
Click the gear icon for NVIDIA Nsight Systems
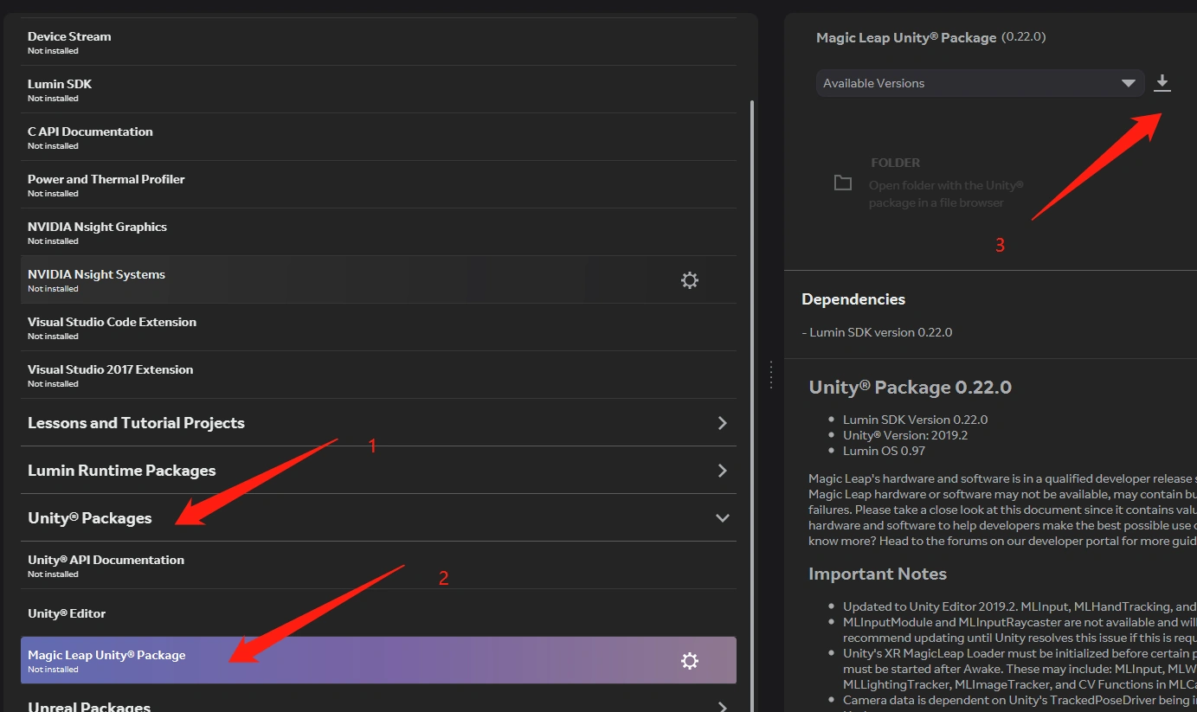pyautogui.click(x=689, y=280)
